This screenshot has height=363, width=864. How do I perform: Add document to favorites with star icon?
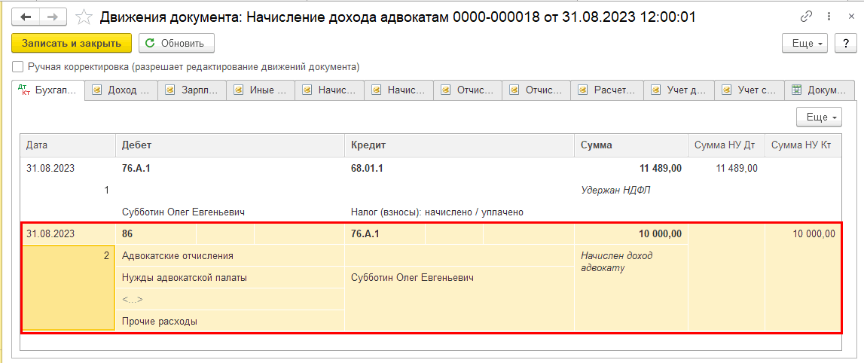(x=85, y=17)
